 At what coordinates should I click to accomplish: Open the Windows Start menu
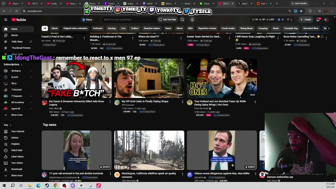pos(4,186)
